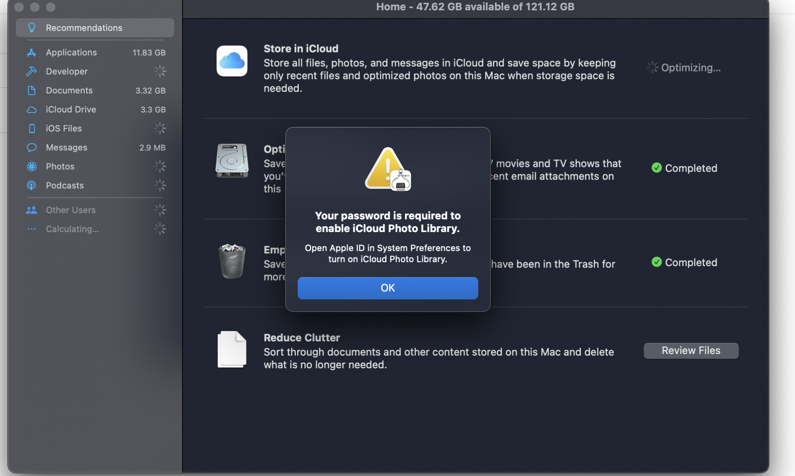This screenshot has height=476, width=795.
Task: Click the iOS Files loading spinner
Action: pyautogui.click(x=160, y=128)
